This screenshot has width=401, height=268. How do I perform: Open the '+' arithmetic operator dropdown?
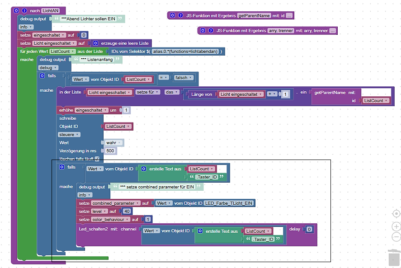[272, 94]
